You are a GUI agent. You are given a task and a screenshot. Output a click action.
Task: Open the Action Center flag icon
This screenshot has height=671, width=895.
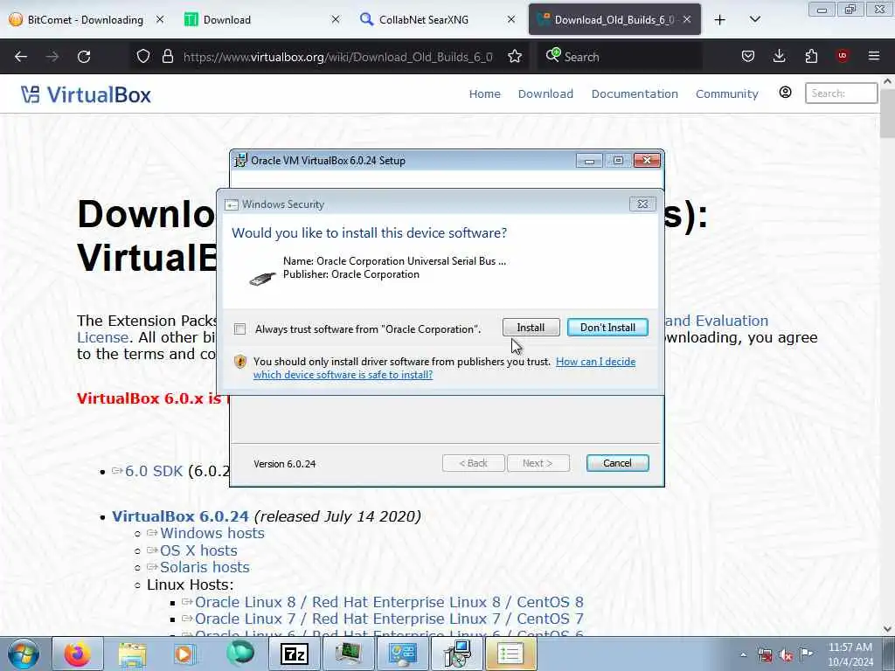pos(806,654)
